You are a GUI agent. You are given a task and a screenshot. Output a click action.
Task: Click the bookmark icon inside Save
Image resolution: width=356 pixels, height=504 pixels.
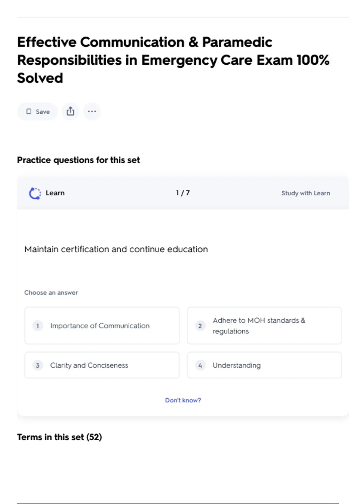pyautogui.click(x=29, y=111)
